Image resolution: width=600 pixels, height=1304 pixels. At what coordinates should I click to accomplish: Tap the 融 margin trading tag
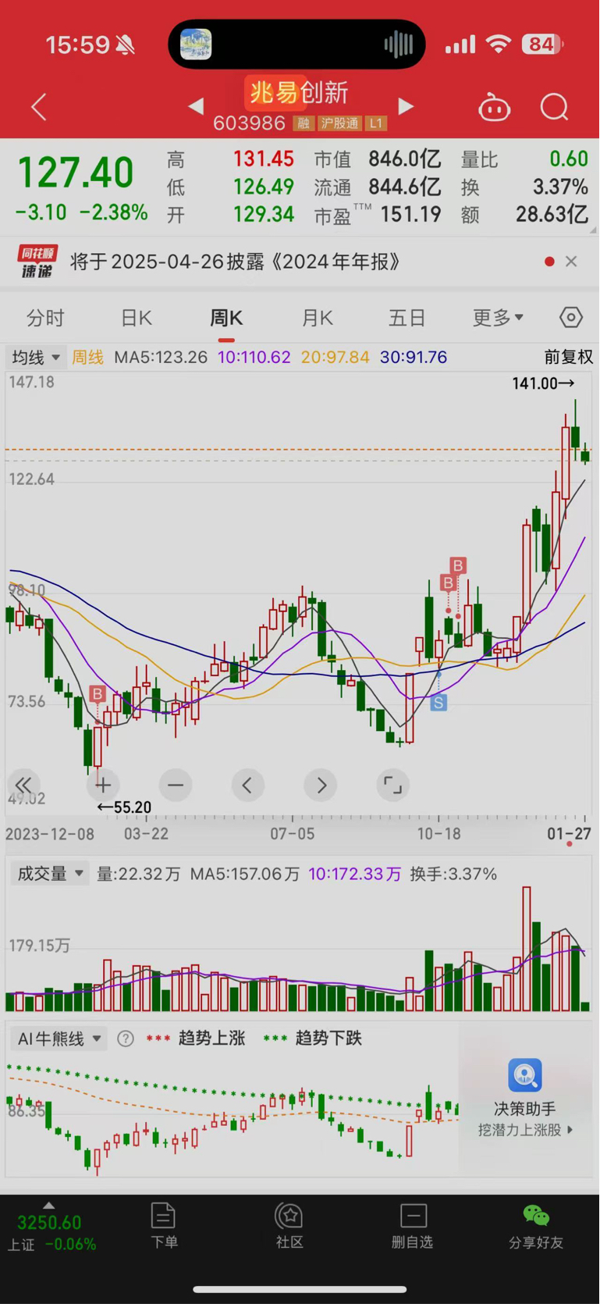click(304, 123)
